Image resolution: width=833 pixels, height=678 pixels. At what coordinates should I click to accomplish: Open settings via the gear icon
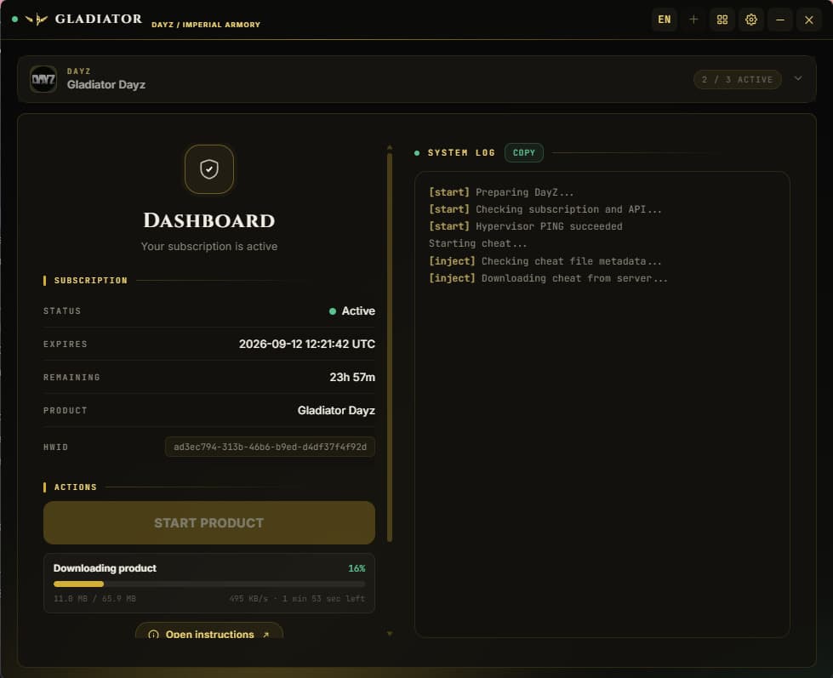(750, 20)
